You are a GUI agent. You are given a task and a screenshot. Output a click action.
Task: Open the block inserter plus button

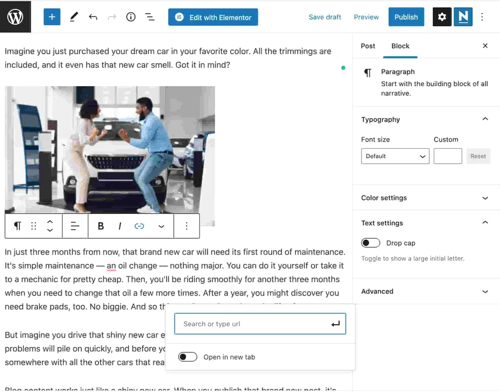click(52, 17)
